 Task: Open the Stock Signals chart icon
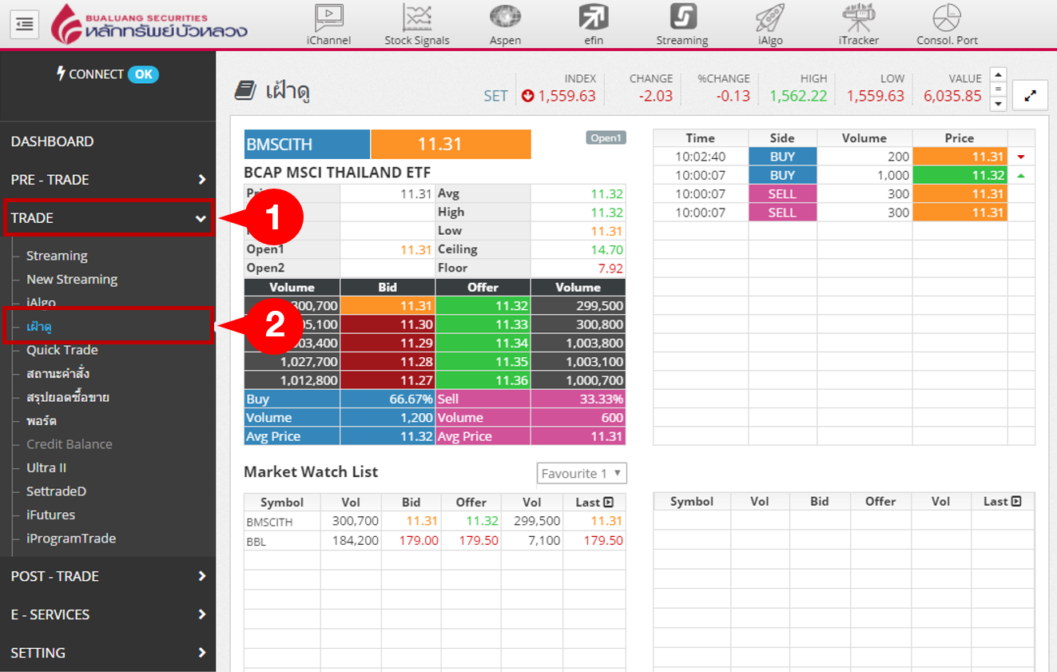tap(416, 18)
